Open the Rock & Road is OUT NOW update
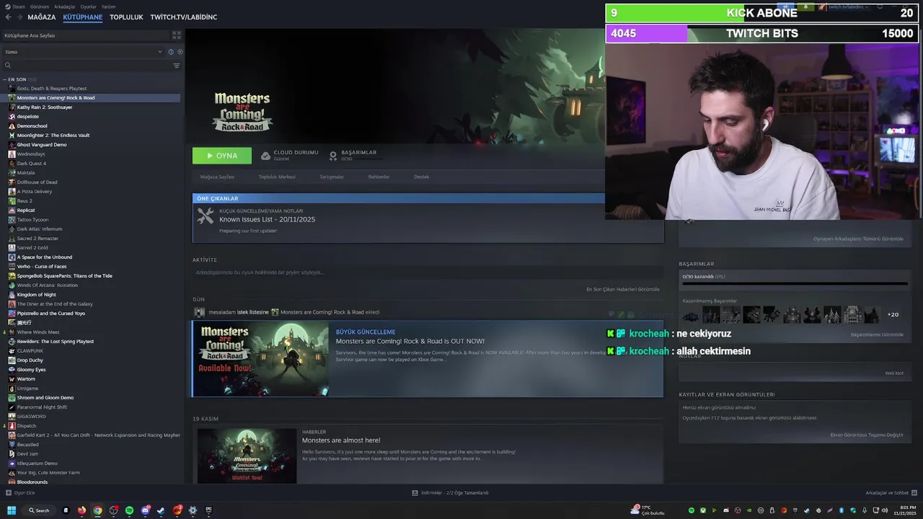Viewport: 923px width, 519px height. coord(428,359)
